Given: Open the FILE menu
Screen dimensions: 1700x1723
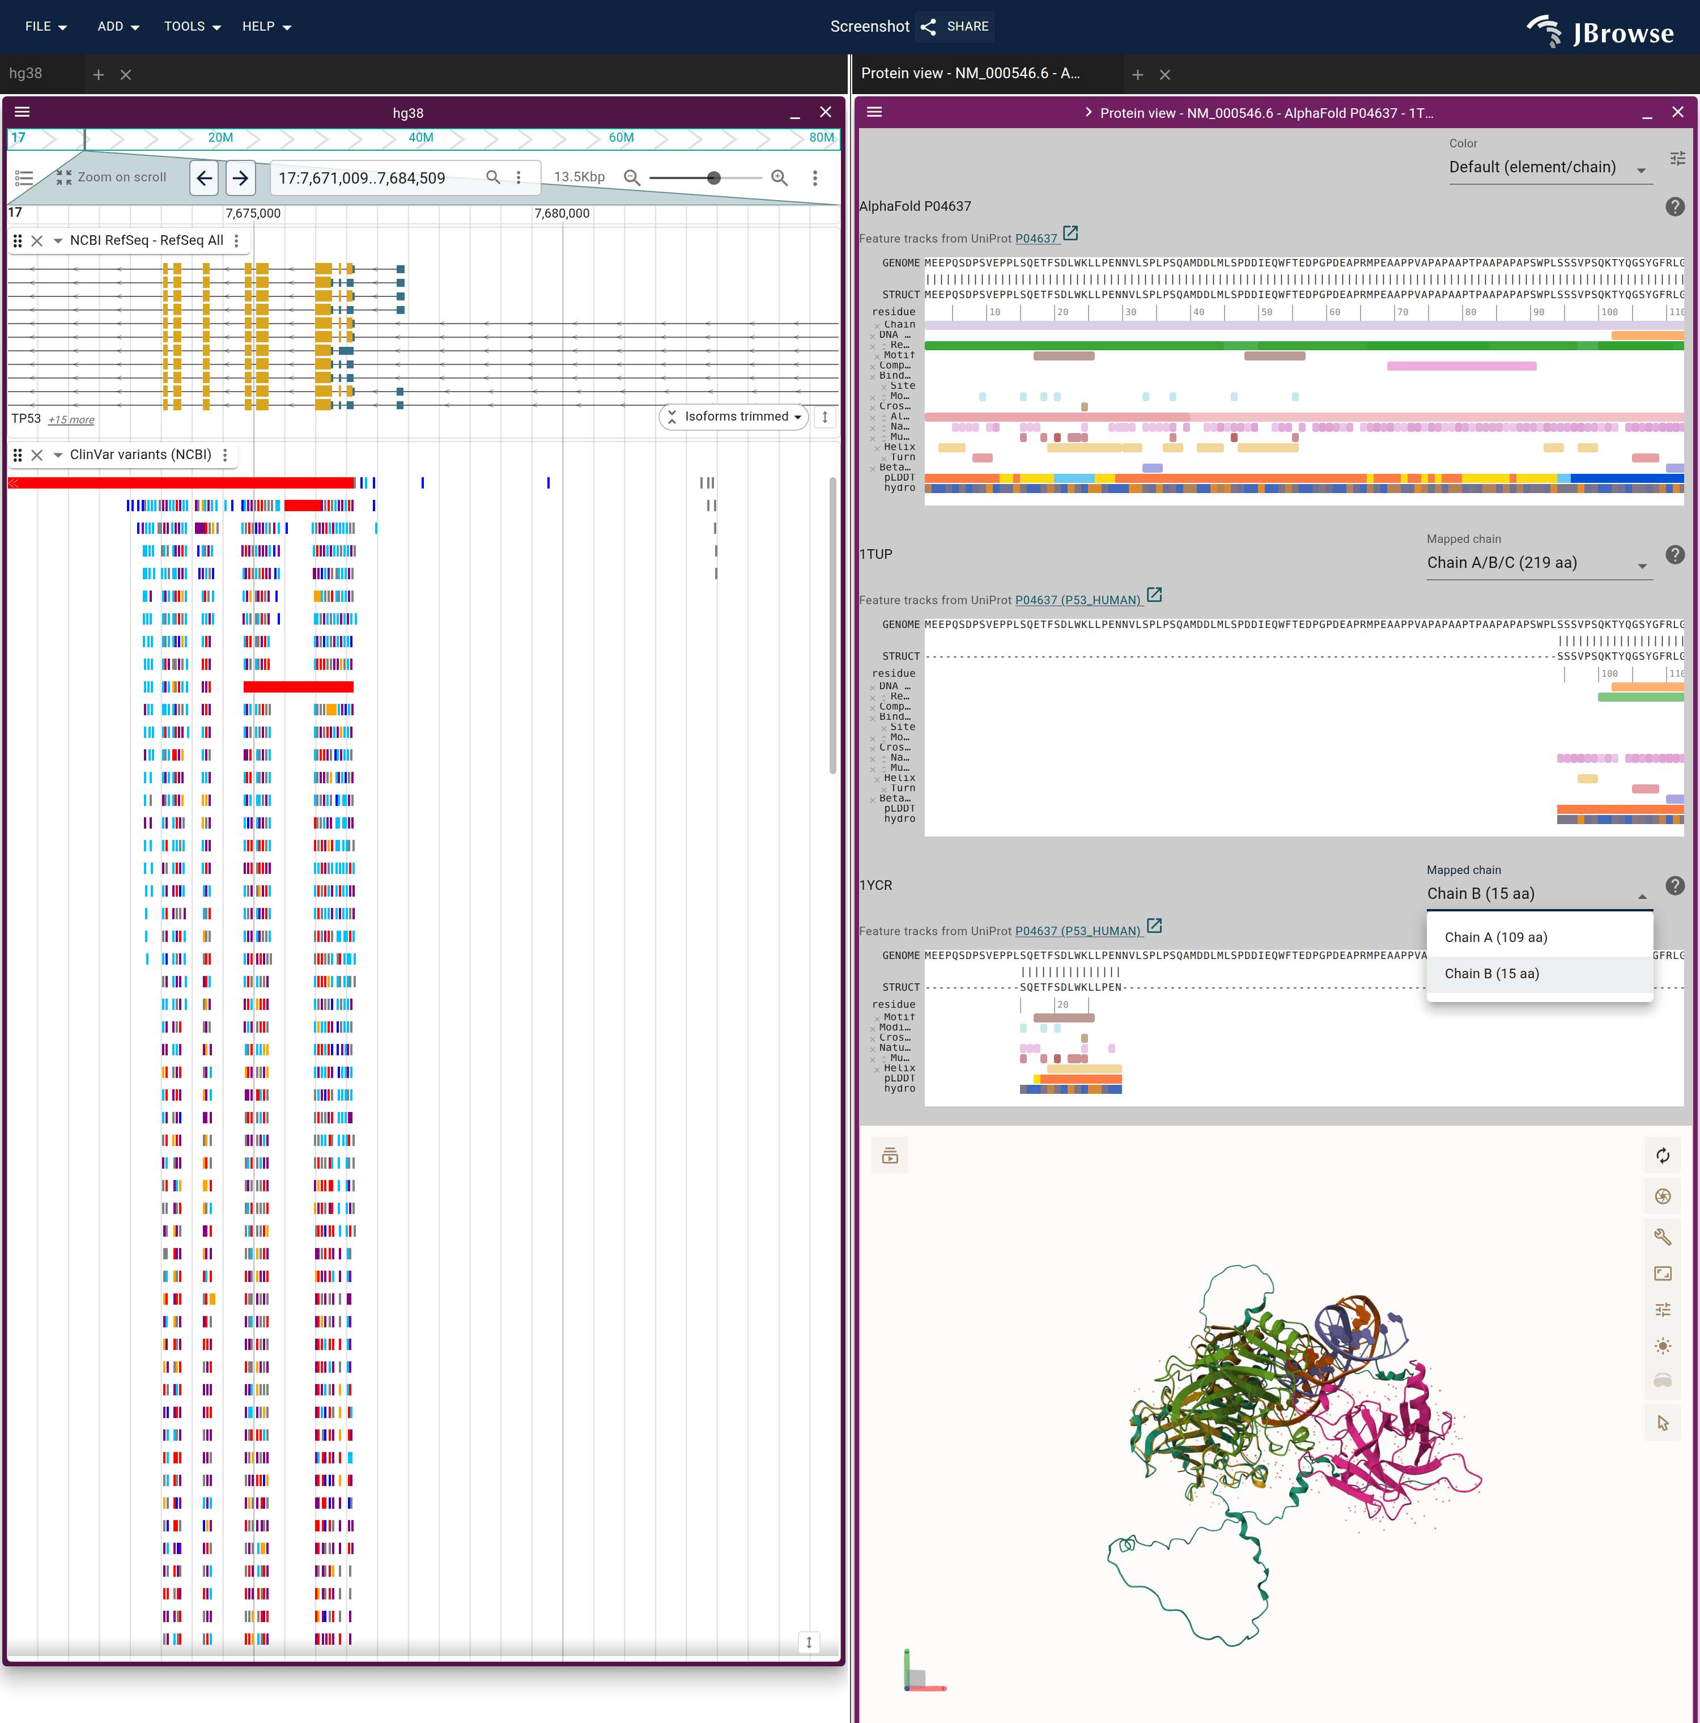Looking at the screenshot, I should 45,27.
